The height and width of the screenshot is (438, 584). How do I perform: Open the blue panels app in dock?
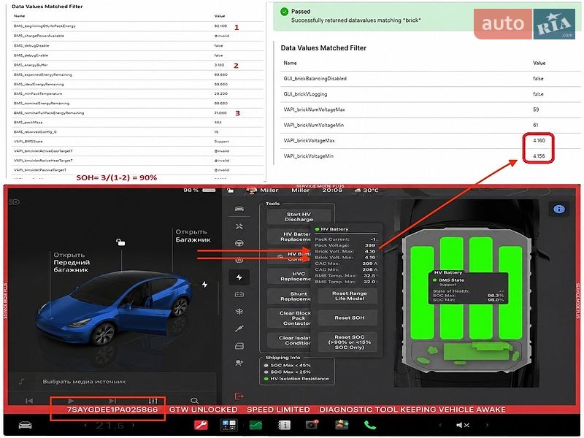[x=228, y=425]
